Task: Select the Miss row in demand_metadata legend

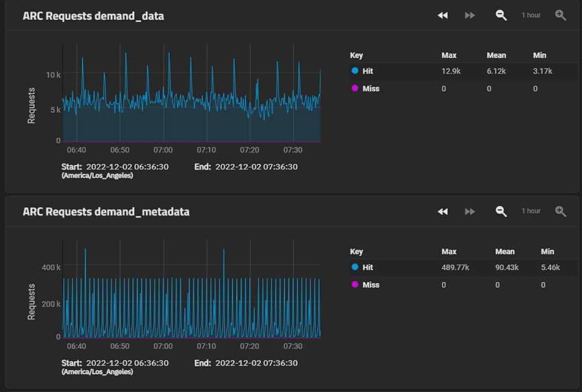Action: coord(464,285)
